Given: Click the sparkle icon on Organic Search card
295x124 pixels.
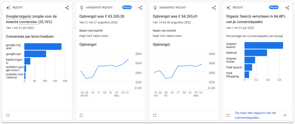Looking at the screenshot, I should click(228, 8).
